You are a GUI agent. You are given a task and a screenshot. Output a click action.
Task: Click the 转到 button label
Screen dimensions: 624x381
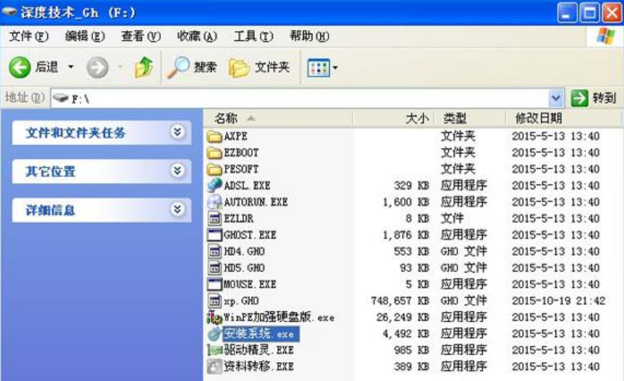click(604, 98)
